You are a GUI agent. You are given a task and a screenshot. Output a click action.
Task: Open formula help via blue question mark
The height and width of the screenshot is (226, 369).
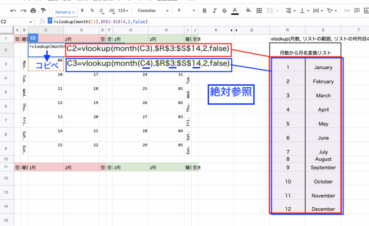(x=49, y=21)
